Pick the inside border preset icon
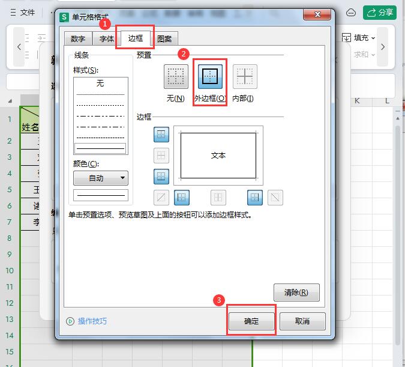The width and height of the screenshot is (405, 367). coord(245,77)
